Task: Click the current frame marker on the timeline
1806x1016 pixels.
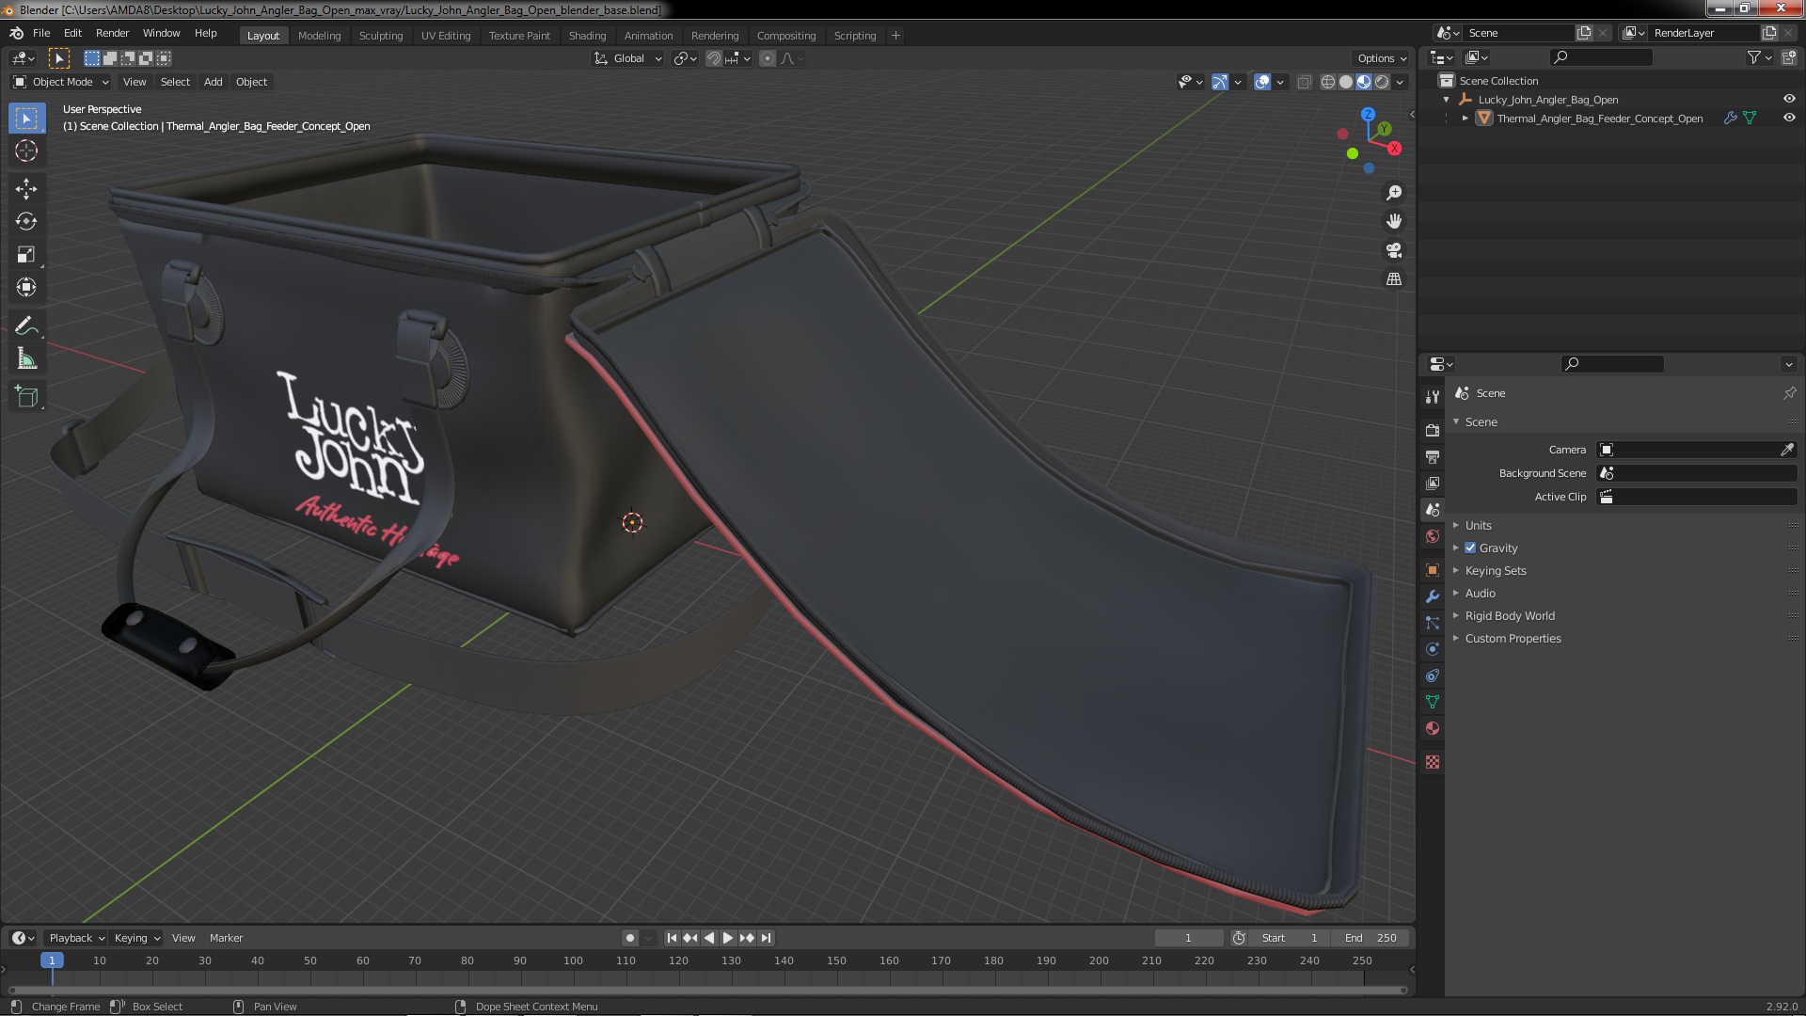Action: click(52, 960)
